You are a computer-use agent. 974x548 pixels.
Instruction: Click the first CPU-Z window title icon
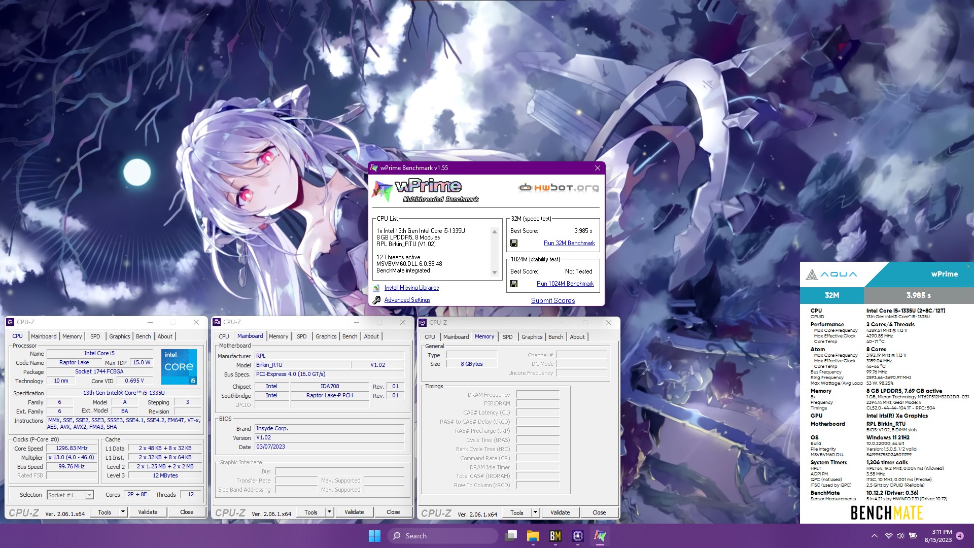point(10,322)
